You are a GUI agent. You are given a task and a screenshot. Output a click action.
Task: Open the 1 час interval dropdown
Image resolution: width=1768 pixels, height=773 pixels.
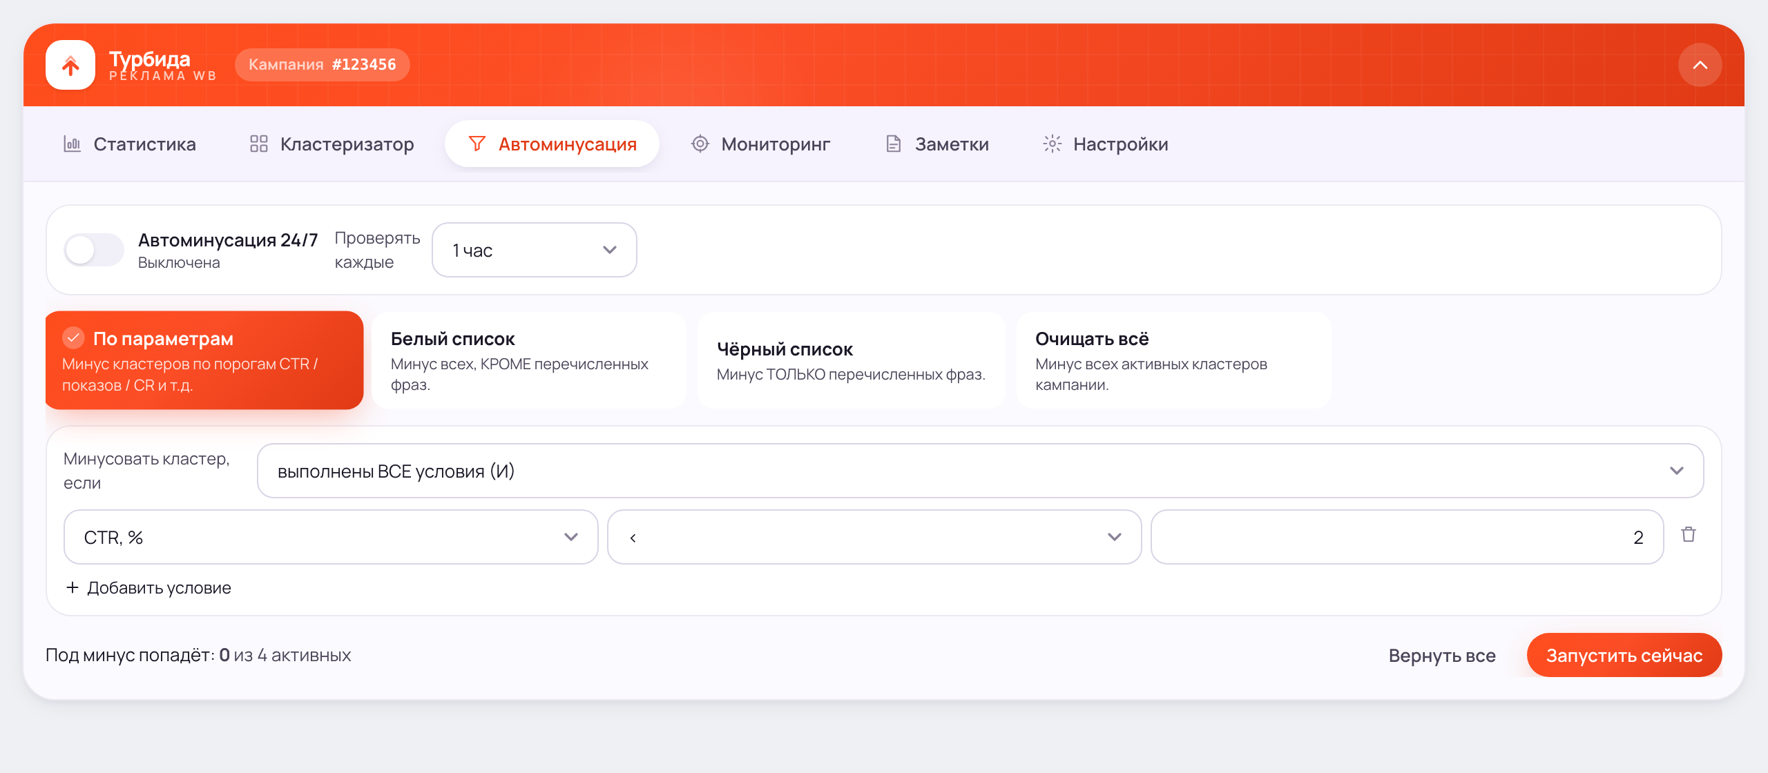[534, 250]
